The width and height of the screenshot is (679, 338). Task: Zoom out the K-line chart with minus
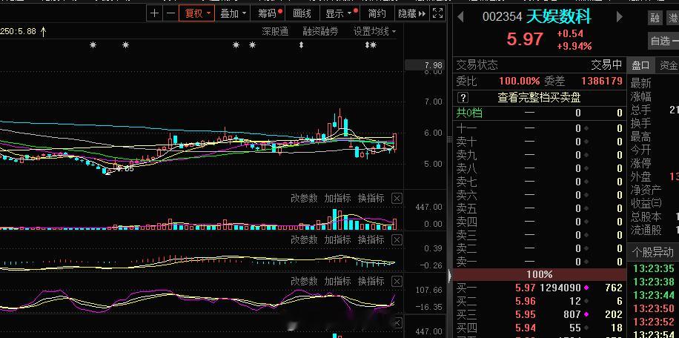click(x=170, y=13)
